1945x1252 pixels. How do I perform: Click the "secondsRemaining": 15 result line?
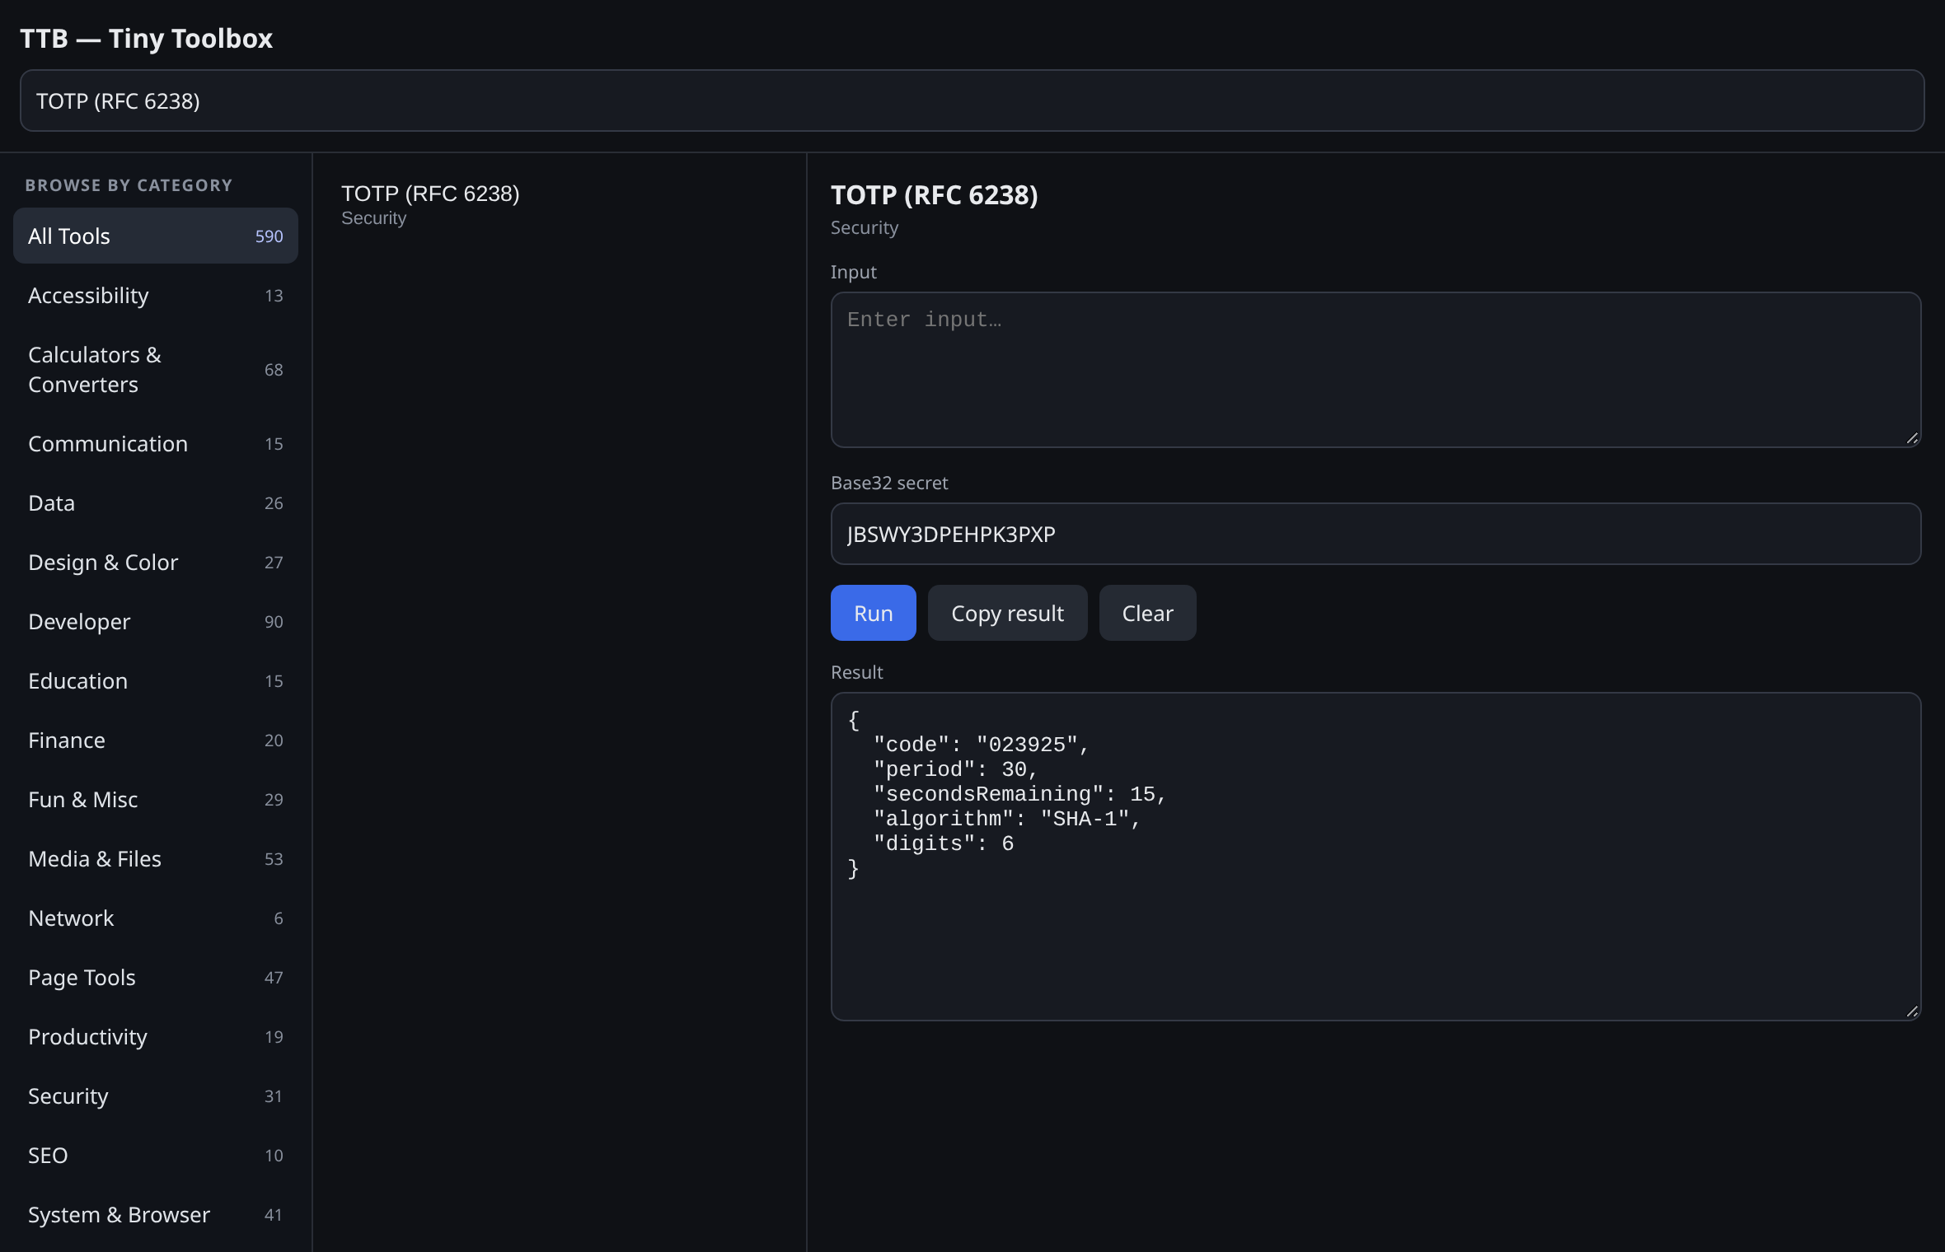tap(1019, 794)
